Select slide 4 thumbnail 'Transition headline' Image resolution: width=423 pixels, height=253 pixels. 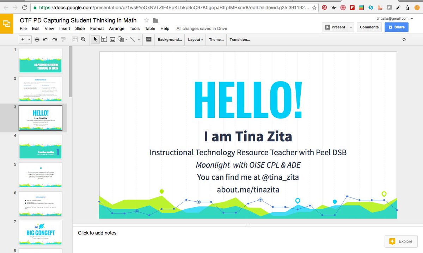point(40,147)
